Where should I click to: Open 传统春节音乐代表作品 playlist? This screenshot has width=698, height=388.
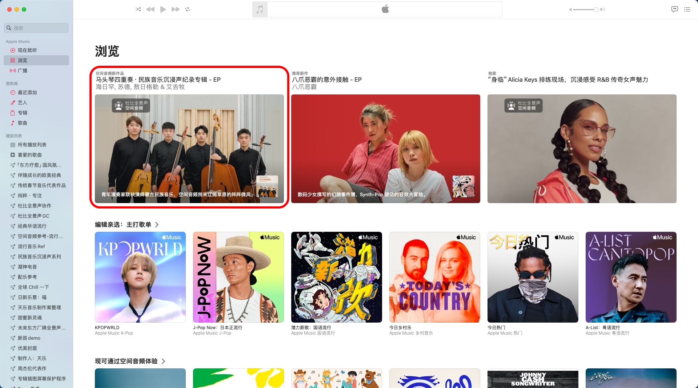(36, 185)
